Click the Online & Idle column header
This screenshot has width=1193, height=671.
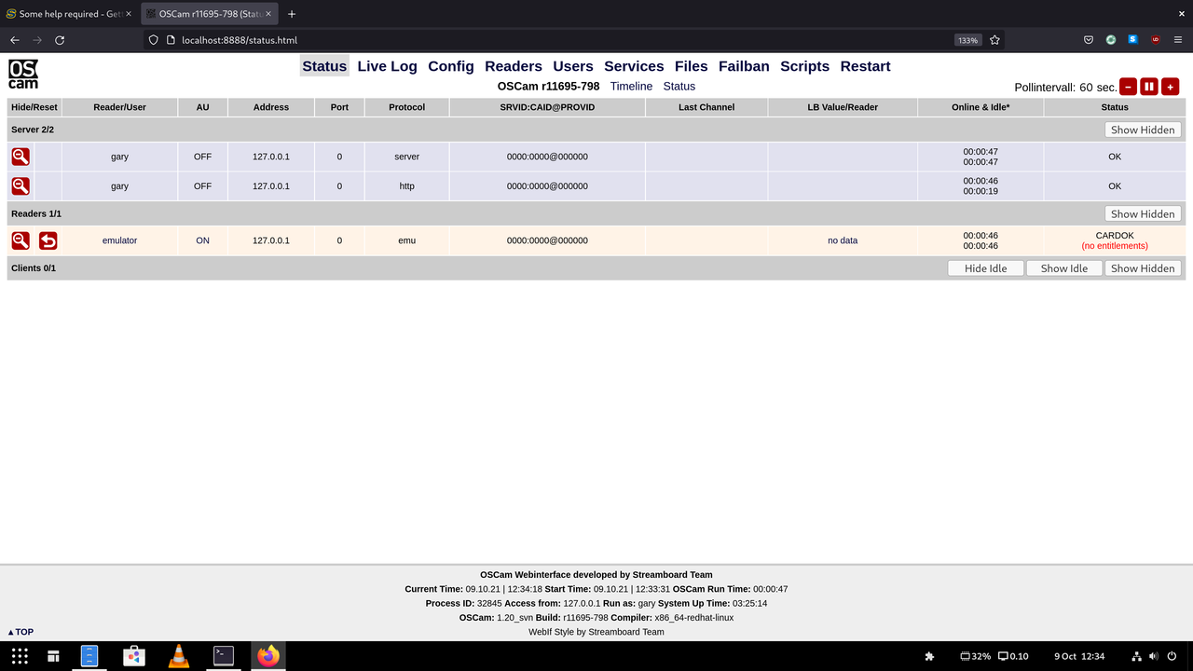pyautogui.click(x=980, y=107)
